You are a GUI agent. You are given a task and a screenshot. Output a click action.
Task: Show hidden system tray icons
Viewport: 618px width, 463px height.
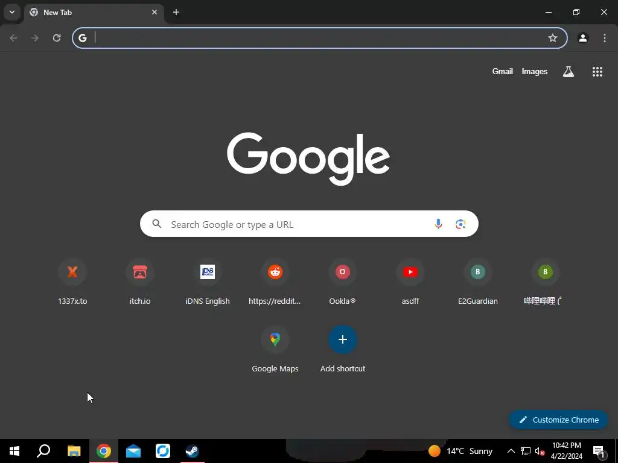(x=511, y=451)
